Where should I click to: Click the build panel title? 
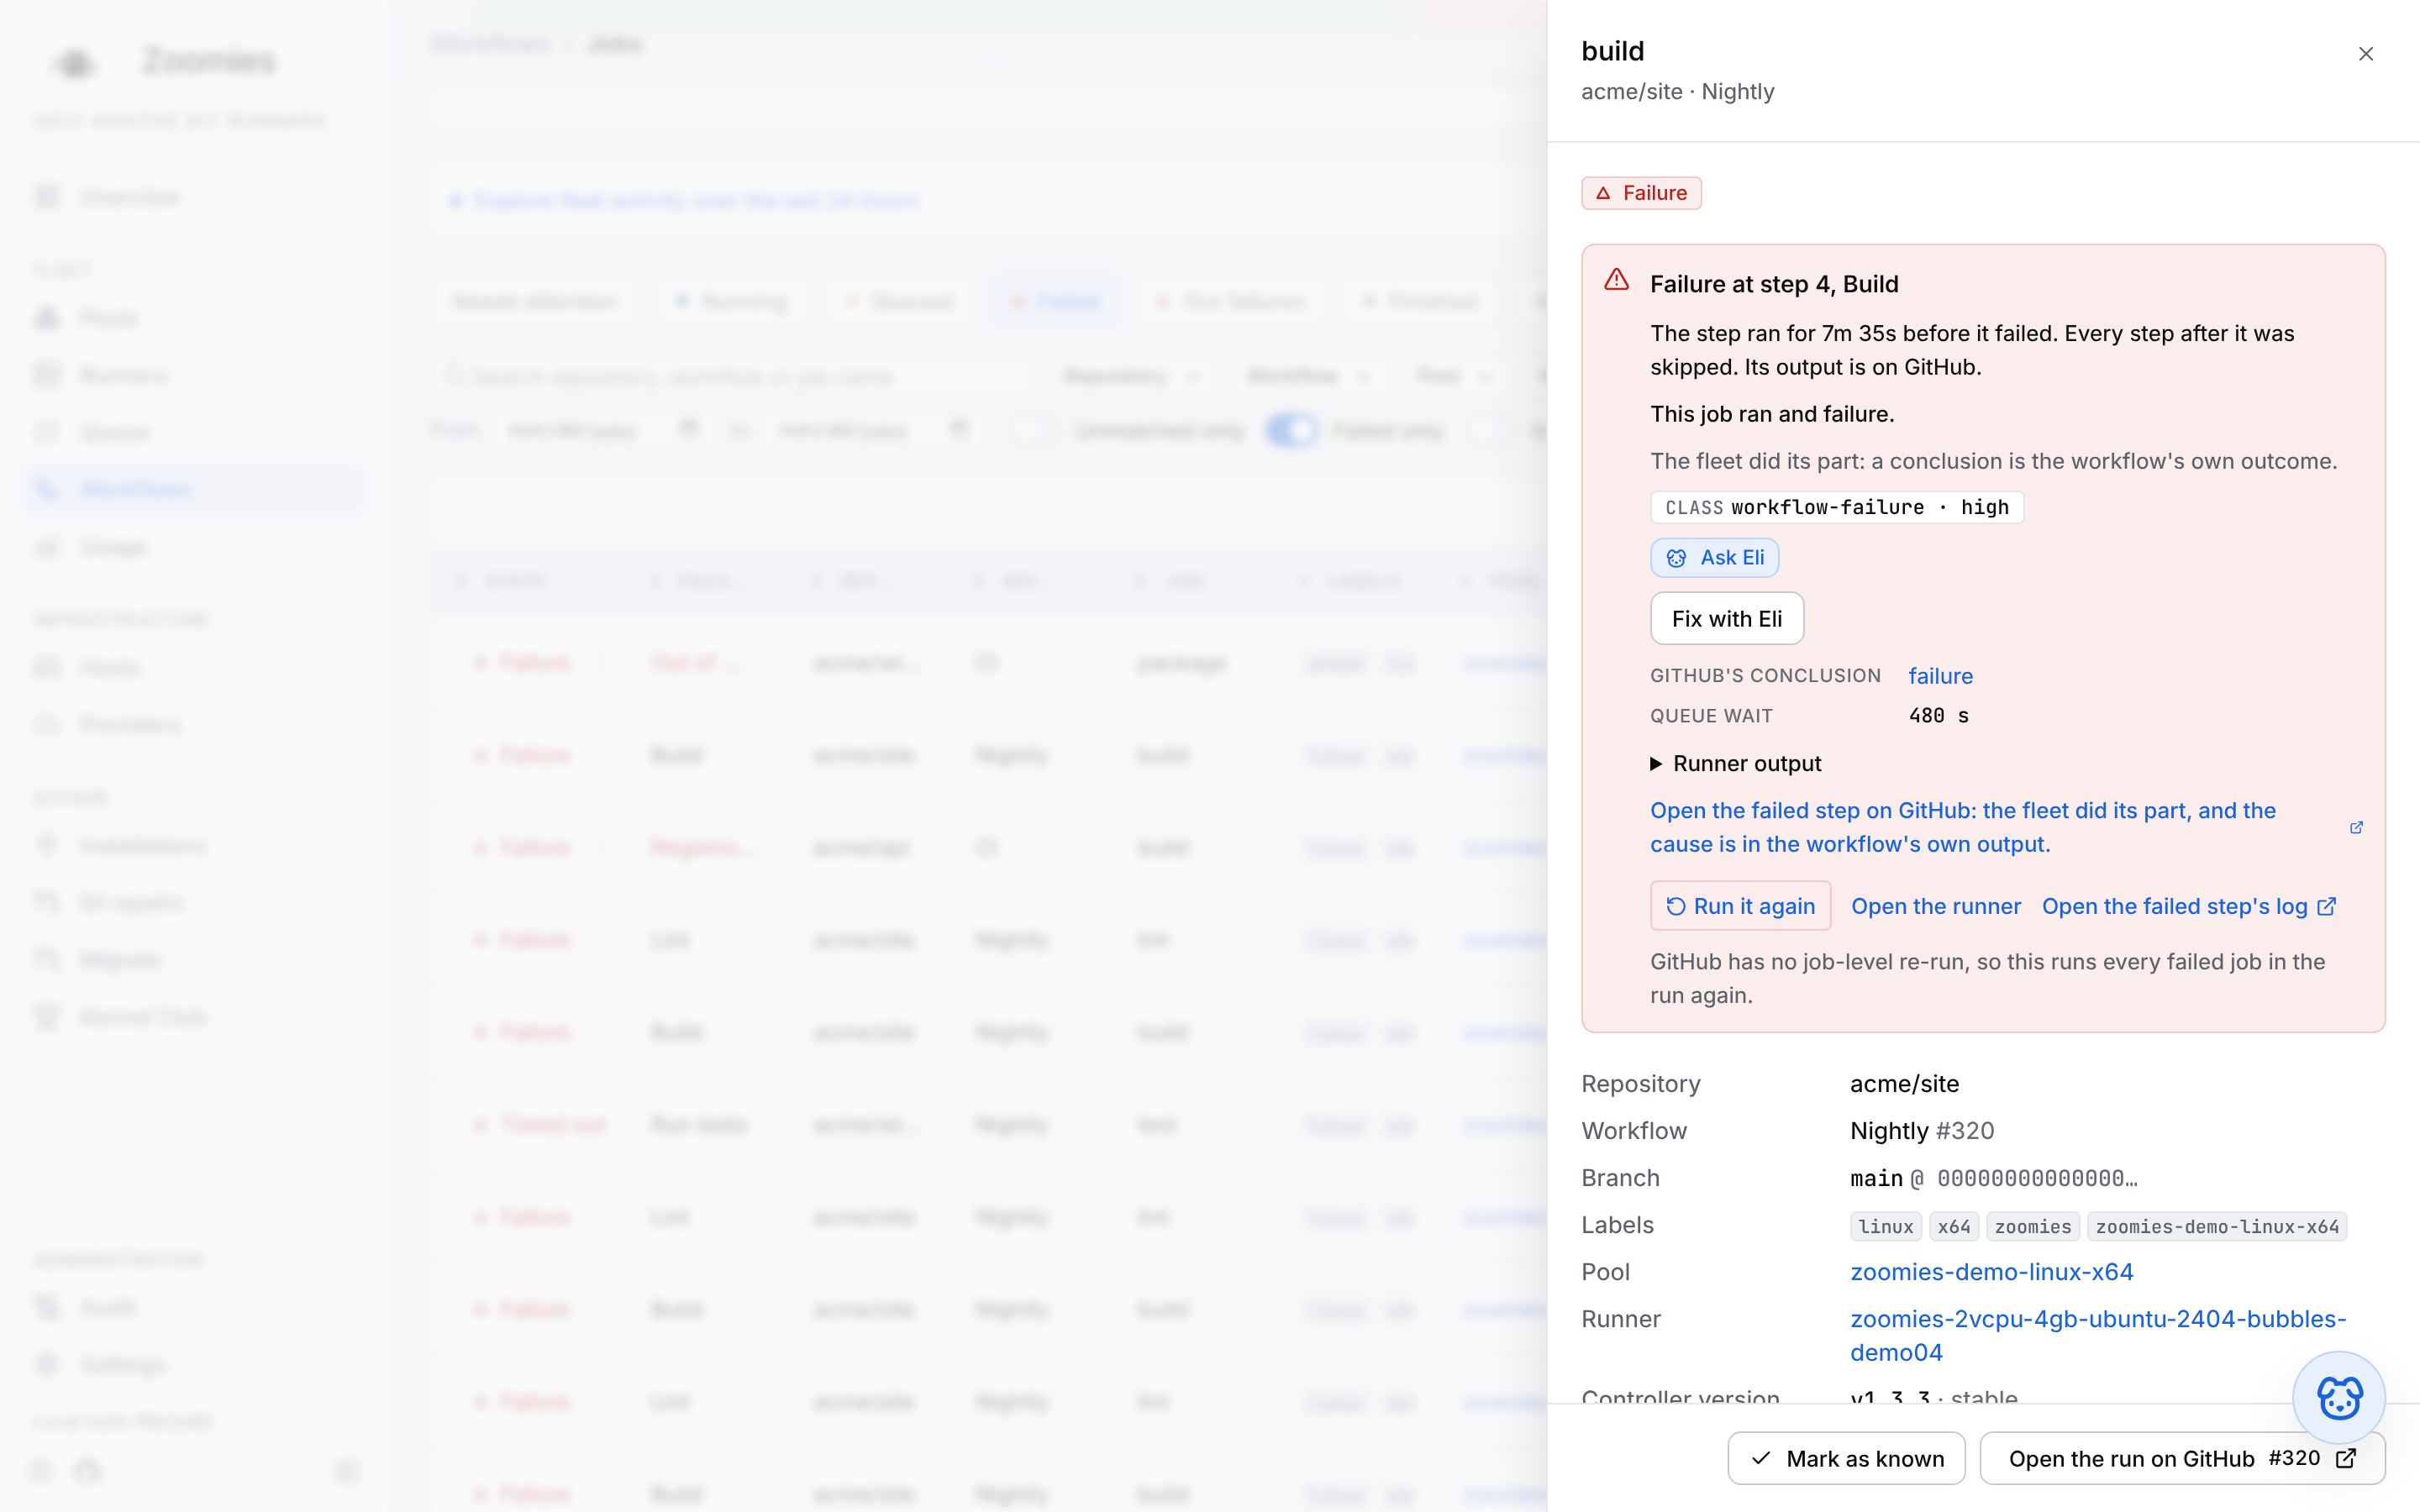[1612, 51]
